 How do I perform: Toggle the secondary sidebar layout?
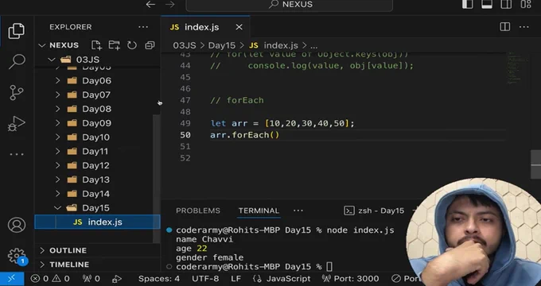click(506, 4)
